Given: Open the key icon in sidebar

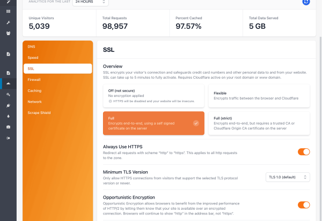Looking at the screenshot, I should (8, 94).
